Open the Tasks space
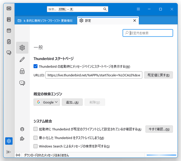 [x=9, y=42]
